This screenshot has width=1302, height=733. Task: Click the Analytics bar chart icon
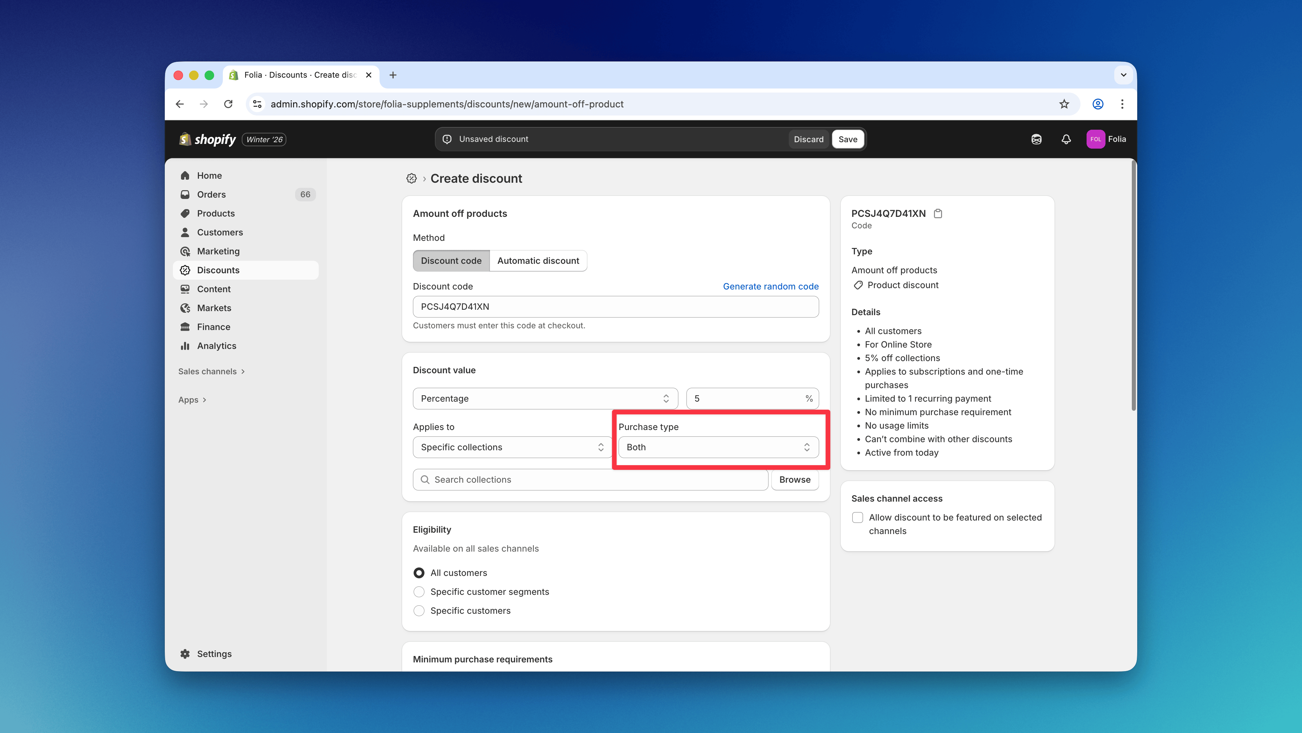tap(185, 346)
